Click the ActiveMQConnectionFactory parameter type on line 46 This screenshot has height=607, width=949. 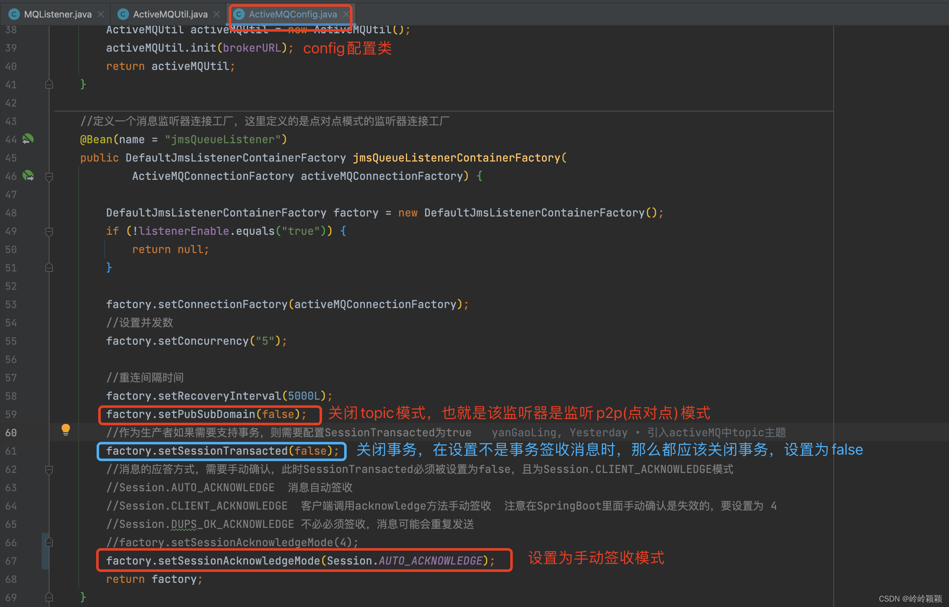(213, 176)
